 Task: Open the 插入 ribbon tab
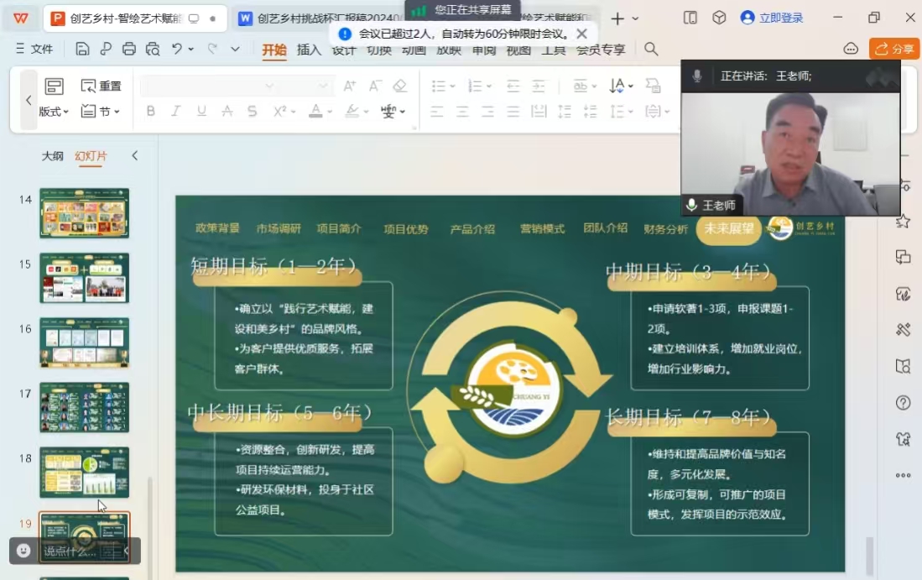click(x=309, y=50)
